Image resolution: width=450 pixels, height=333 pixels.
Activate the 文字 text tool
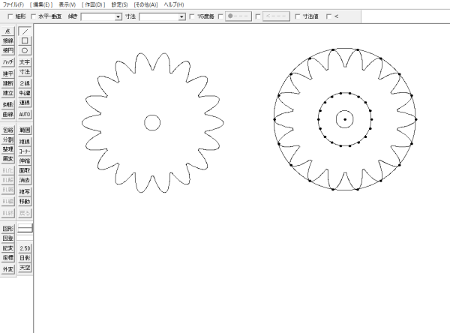pos(25,62)
